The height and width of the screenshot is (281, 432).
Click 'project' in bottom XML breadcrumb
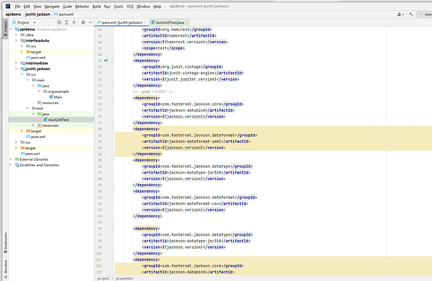103,278
